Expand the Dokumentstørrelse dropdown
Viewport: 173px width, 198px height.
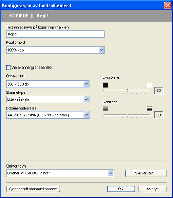pyautogui.click(x=48, y=115)
